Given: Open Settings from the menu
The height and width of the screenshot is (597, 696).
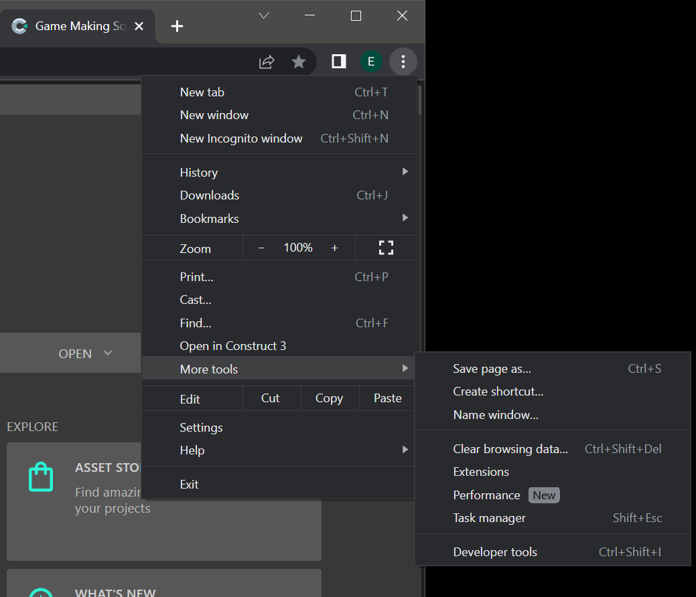Looking at the screenshot, I should point(279,428).
